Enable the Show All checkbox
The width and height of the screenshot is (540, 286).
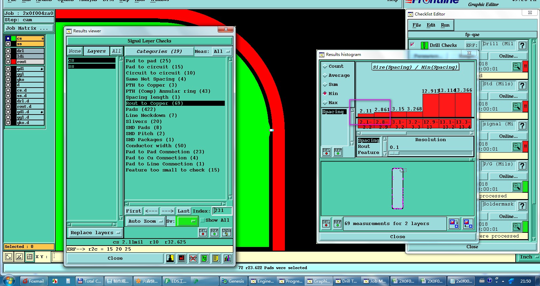[x=202, y=220]
